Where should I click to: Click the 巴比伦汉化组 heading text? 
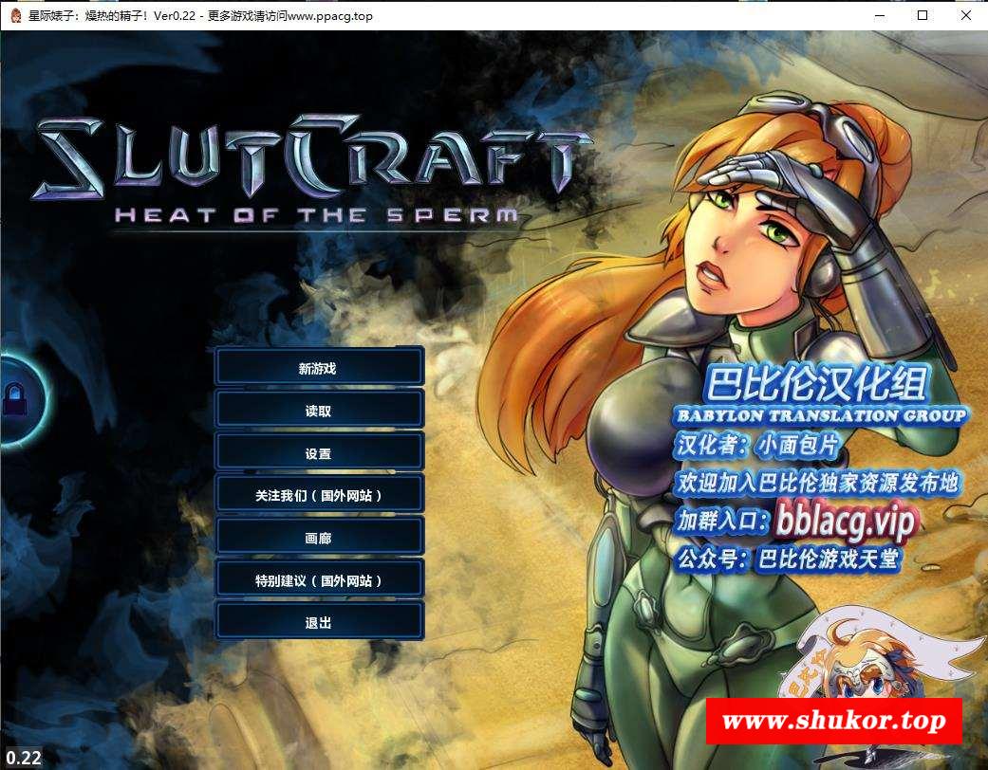(816, 383)
